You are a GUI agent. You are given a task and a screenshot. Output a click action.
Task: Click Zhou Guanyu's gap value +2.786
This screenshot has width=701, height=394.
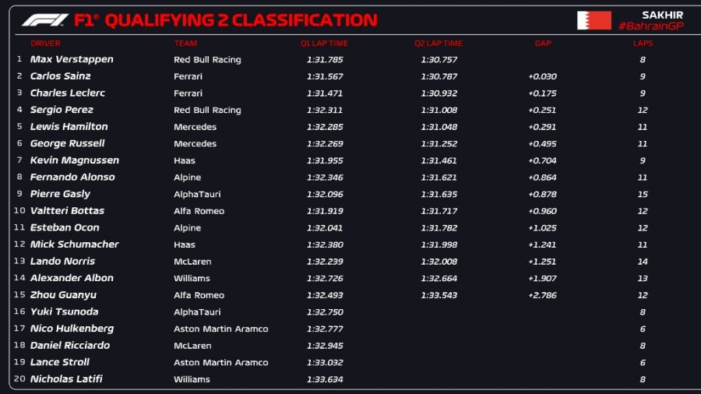coord(542,296)
